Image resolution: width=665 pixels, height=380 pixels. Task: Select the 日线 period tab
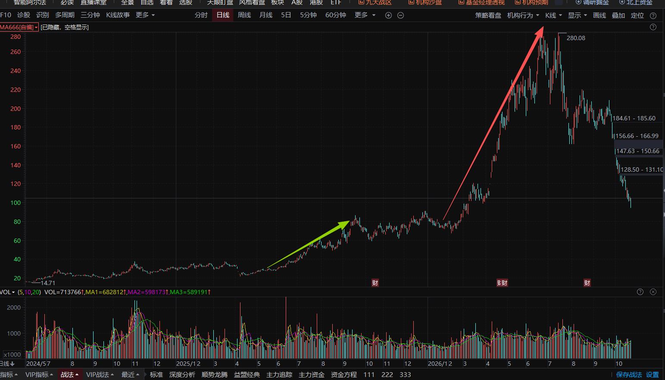223,15
